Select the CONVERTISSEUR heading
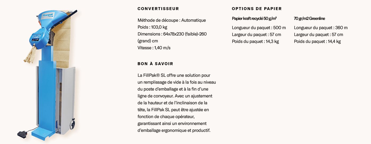Screen dimensions: 371x144 [158, 9]
